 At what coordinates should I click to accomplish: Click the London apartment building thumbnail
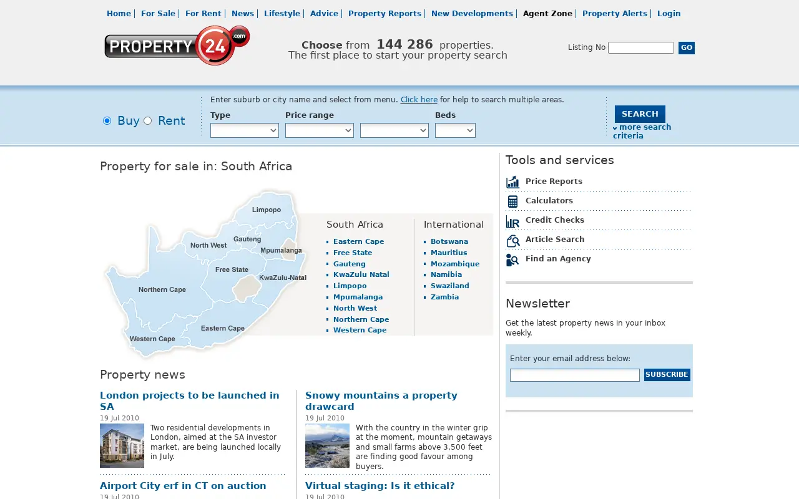point(122,445)
